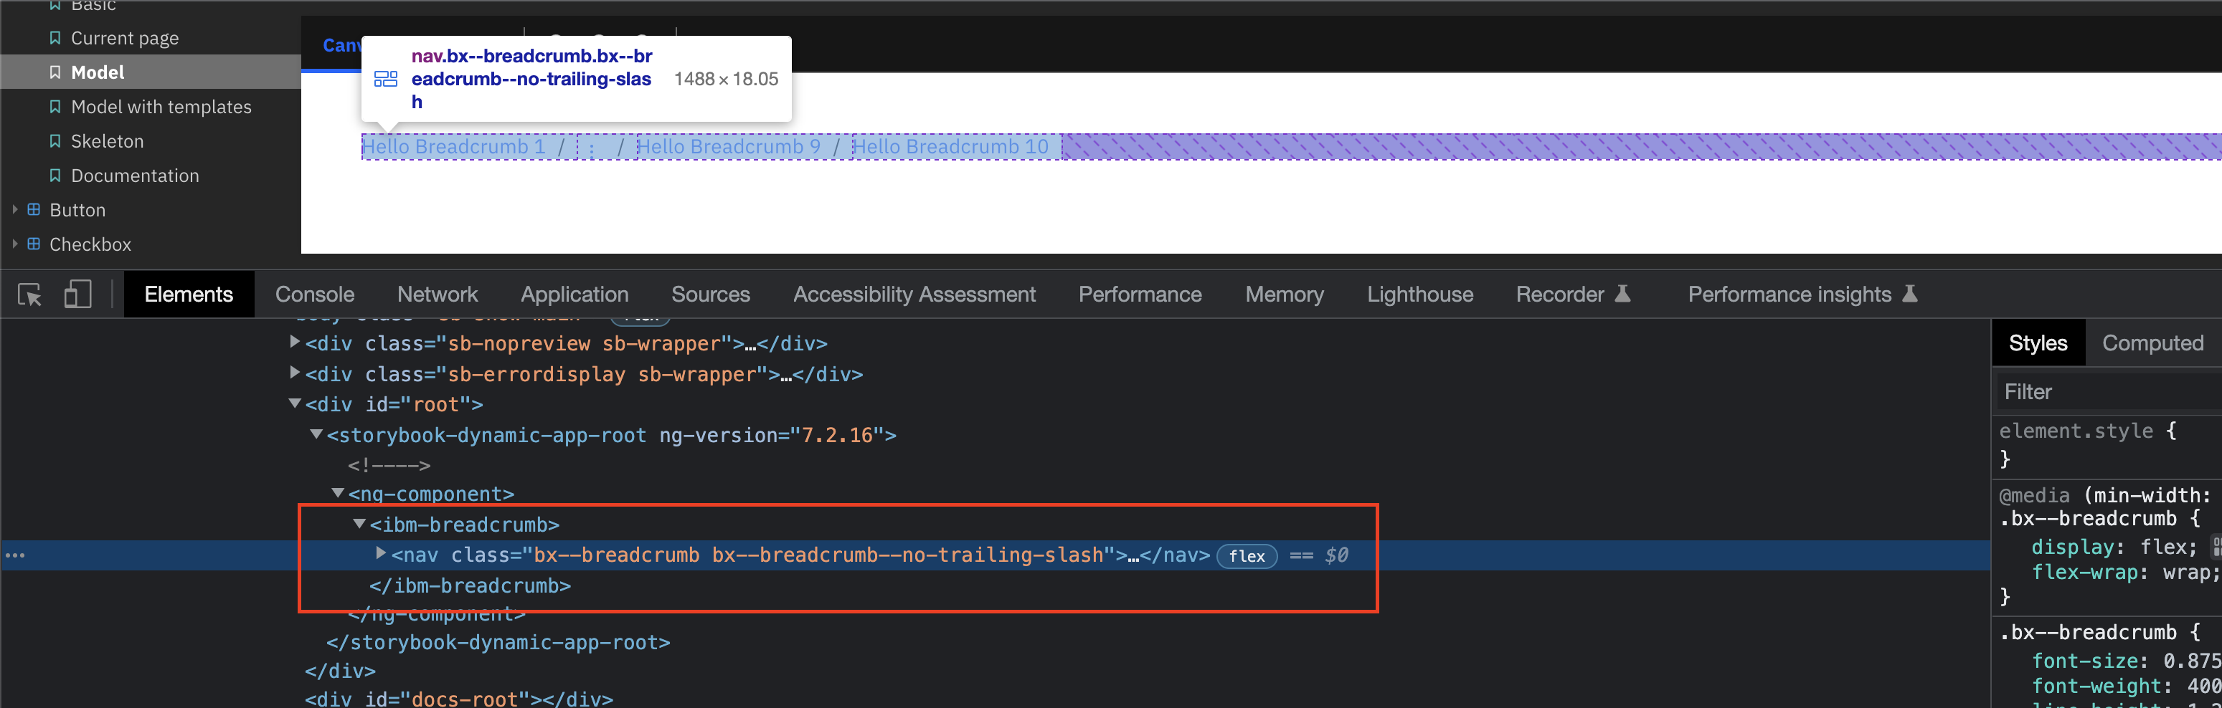Viewport: 2222px width, 708px height.
Task: Click the font-weight declaration in .bx--breadcrumb
Action: pos(2125,687)
